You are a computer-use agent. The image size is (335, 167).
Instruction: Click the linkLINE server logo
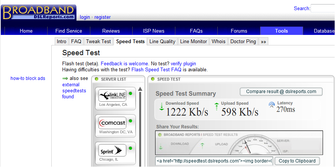112,95
